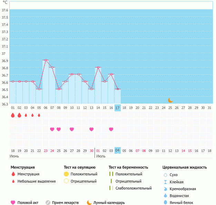Select highlighted cycle day 17 on axis

117,108
